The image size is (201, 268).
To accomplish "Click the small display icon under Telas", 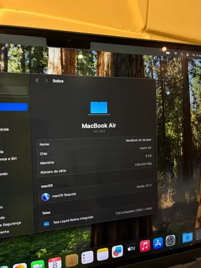I will [x=47, y=224].
